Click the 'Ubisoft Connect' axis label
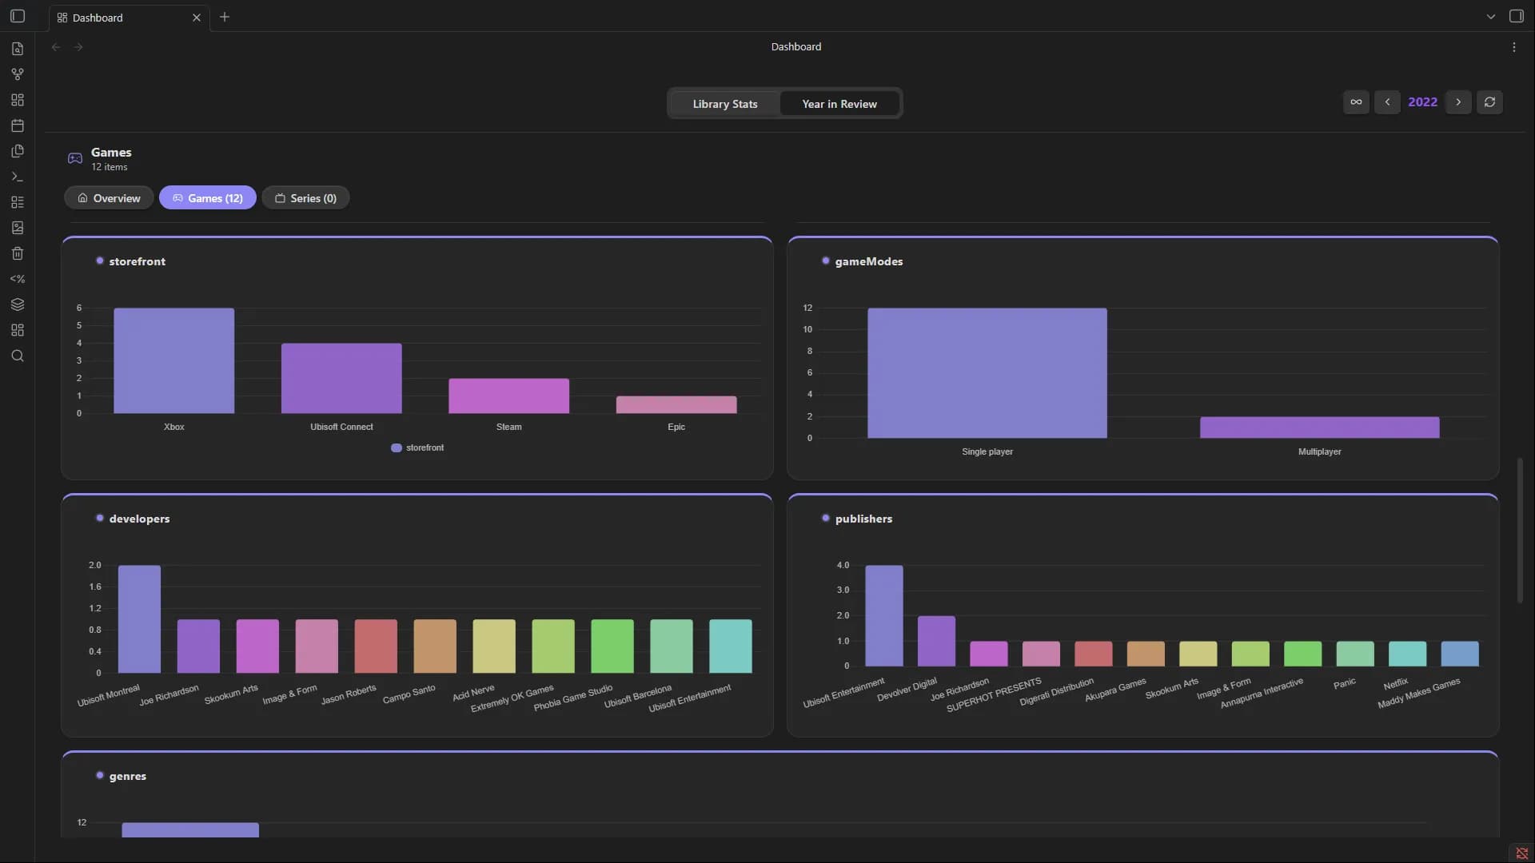The image size is (1535, 863). [341, 428]
